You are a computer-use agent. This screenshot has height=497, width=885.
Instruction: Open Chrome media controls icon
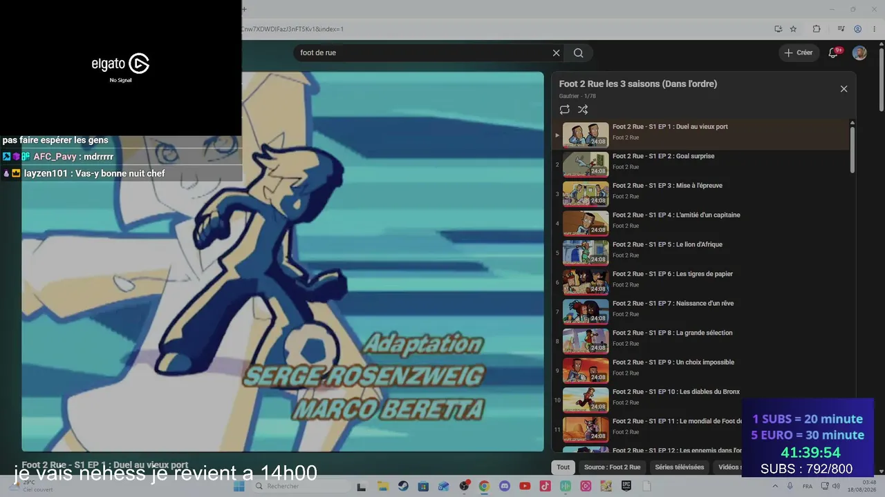pos(841,29)
